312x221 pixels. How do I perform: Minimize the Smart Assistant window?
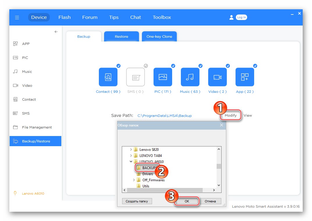coord(292,14)
